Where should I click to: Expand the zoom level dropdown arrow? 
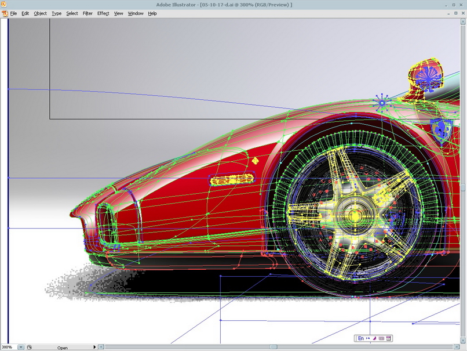click(20, 347)
